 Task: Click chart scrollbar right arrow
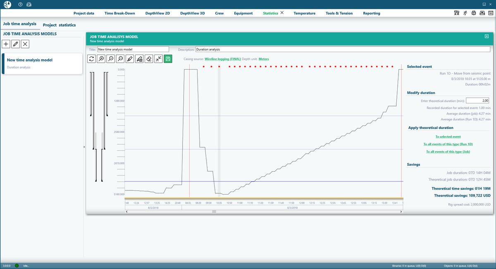coord(401,211)
